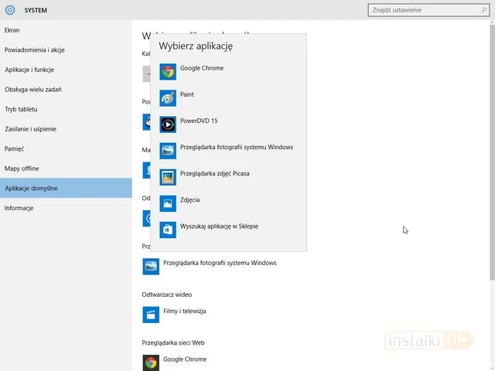This screenshot has width=495, height=371.
Task: Open the Informacje page
Action: tap(19, 208)
